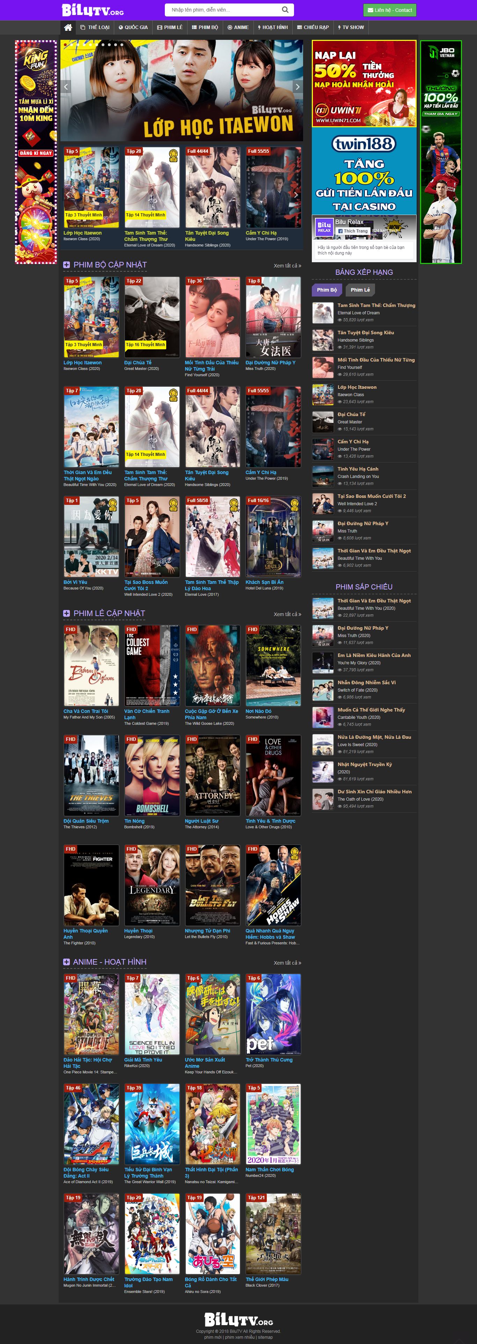
Task: Open The Coldest Game poster
Action: [x=152, y=666]
